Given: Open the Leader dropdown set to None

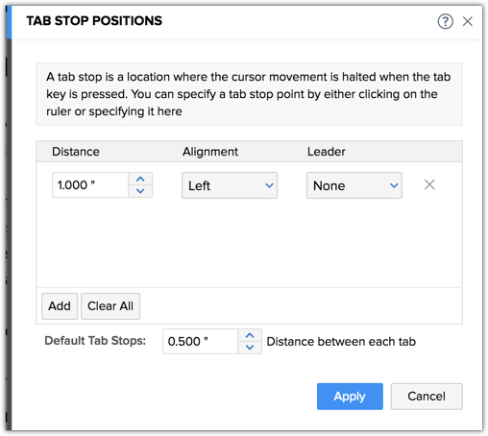Looking at the screenshot, I should pos(354,185).
